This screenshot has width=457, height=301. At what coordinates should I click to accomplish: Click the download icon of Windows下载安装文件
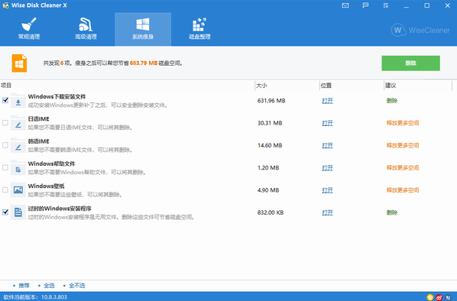(18, 101)
